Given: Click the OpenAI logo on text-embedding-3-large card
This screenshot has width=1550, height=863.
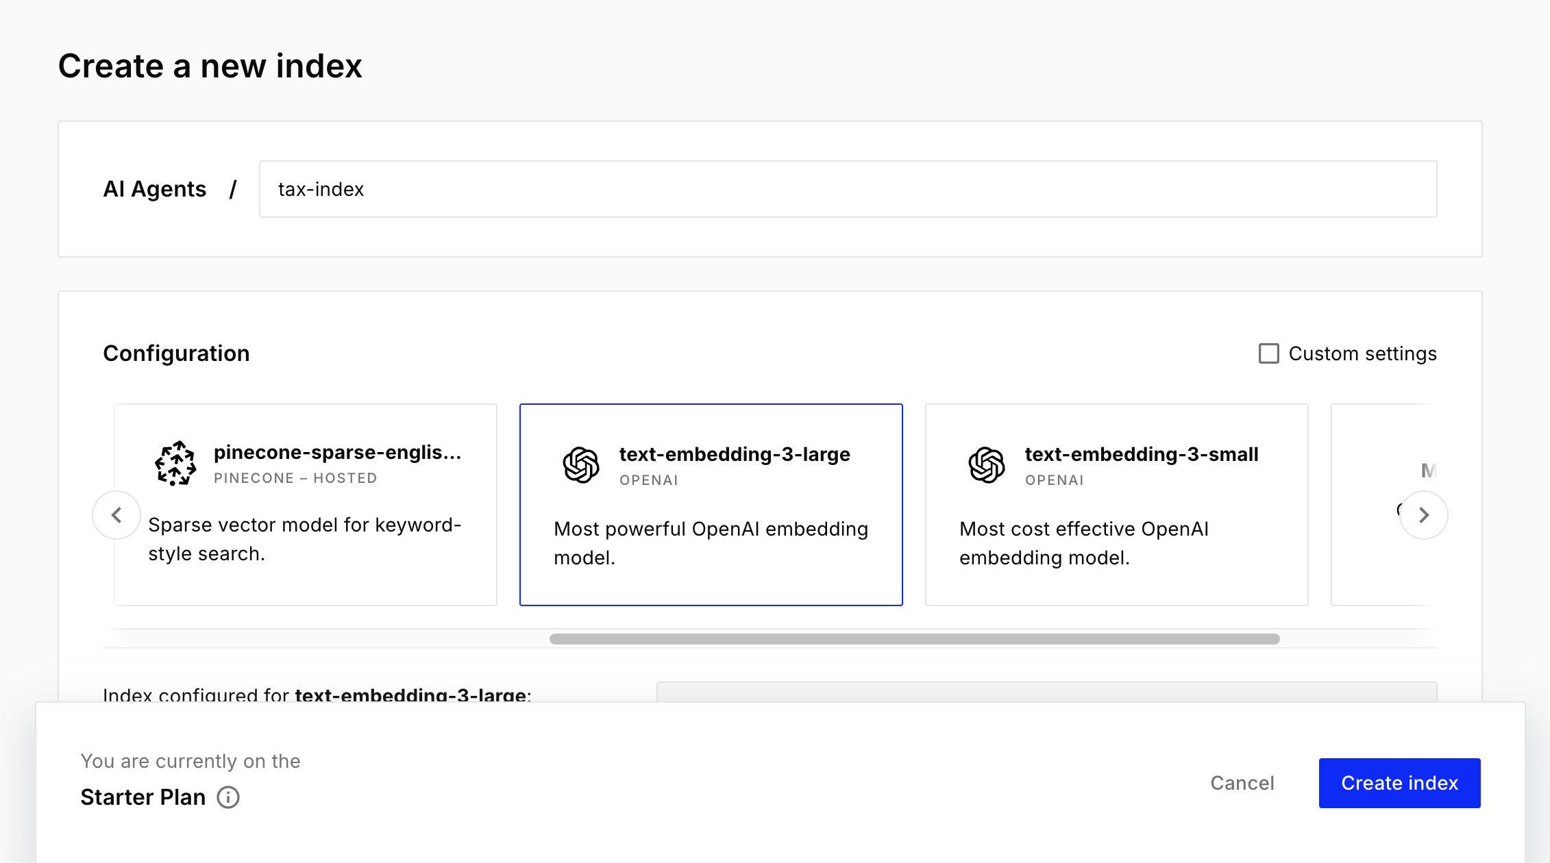Looking at the screenshot, I should (581, 465).
